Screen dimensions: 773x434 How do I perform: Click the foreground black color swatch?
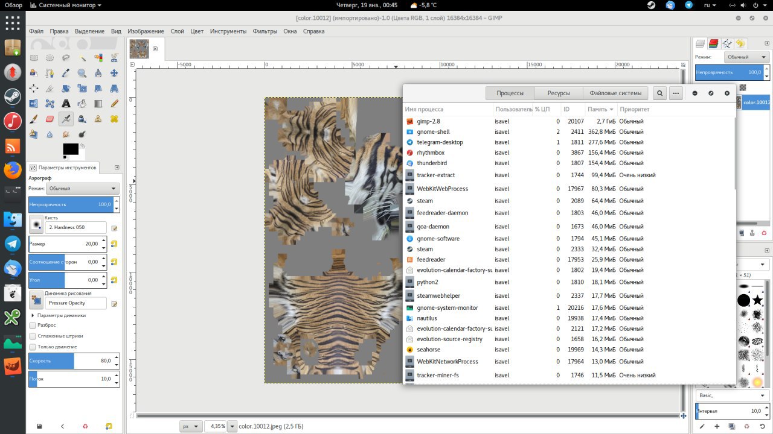[71, 149]
